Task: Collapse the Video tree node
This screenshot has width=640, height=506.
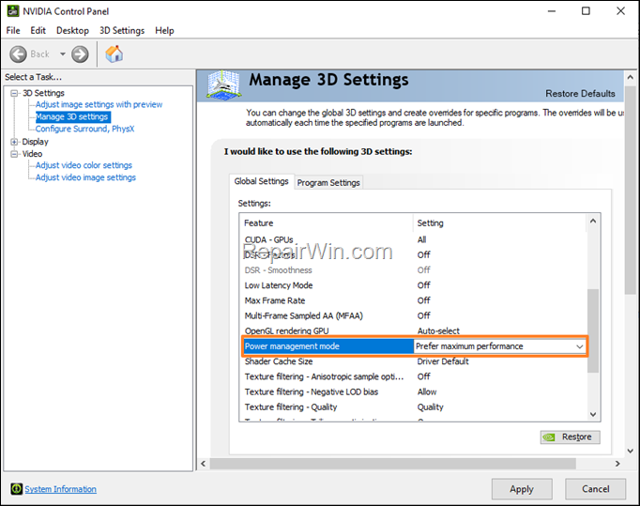Action: click(14, 154)
